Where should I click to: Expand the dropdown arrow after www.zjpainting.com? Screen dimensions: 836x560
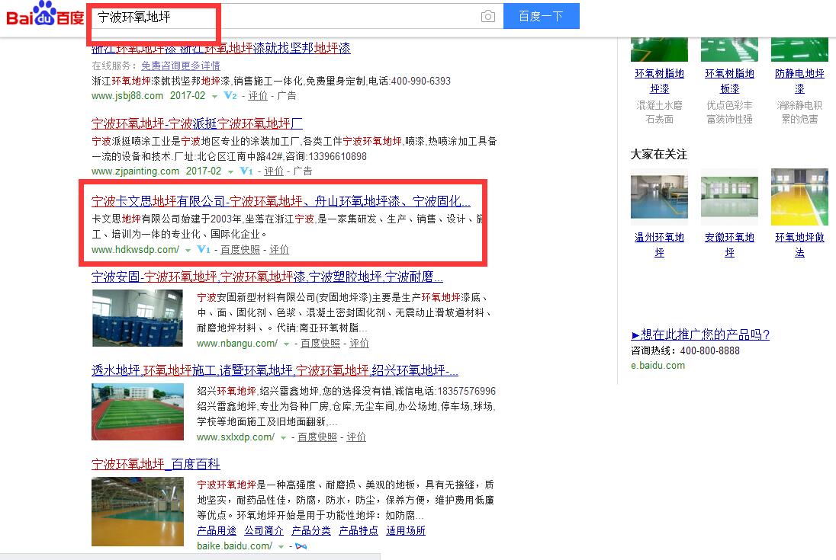pyautogui.click(x=230, y=172)
